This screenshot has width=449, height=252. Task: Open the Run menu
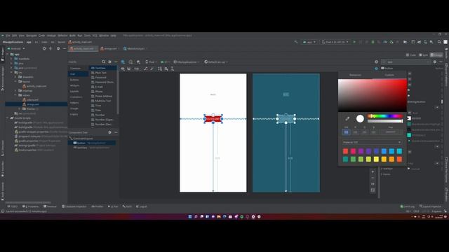(80, 36)
